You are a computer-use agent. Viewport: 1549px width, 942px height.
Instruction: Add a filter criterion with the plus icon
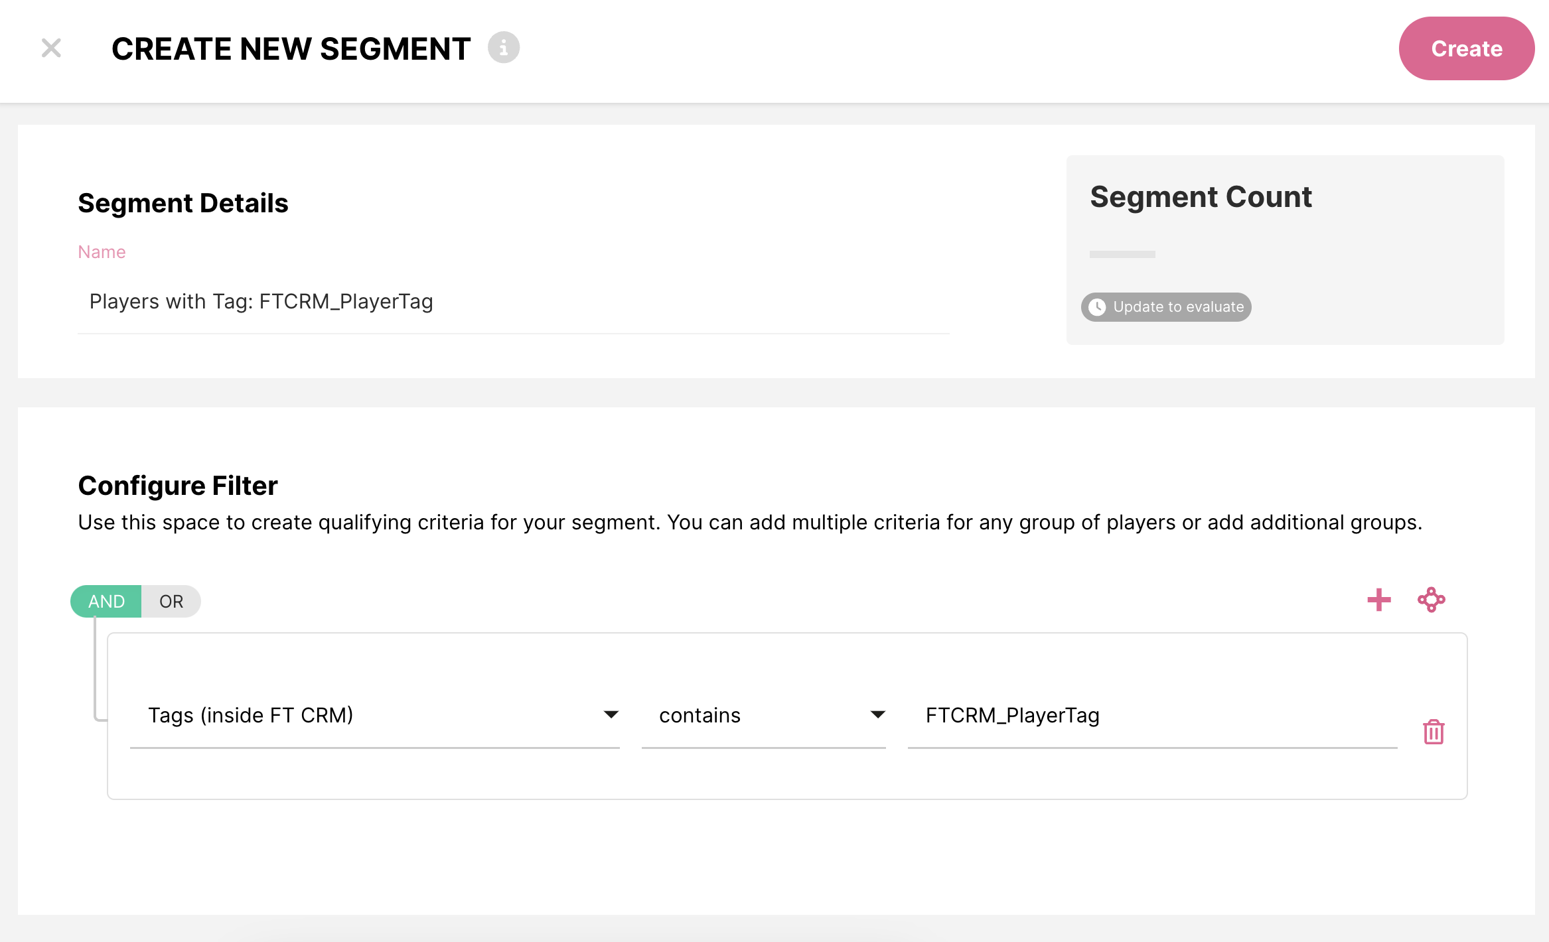click(1379, 600)
